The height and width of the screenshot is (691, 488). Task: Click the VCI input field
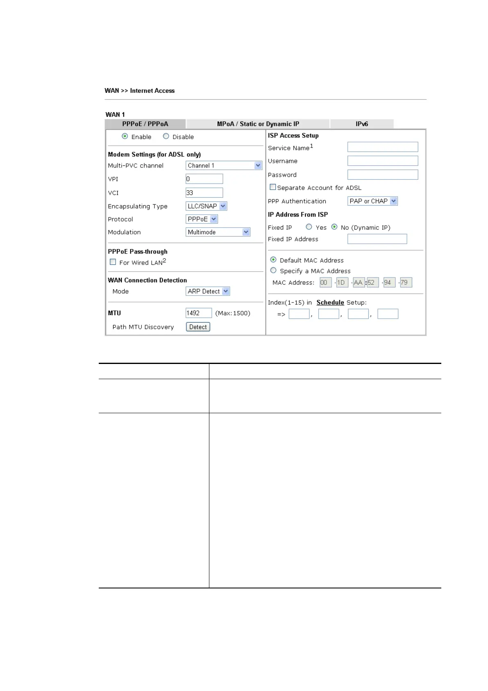pyautogui.click(x=204, y=192)
